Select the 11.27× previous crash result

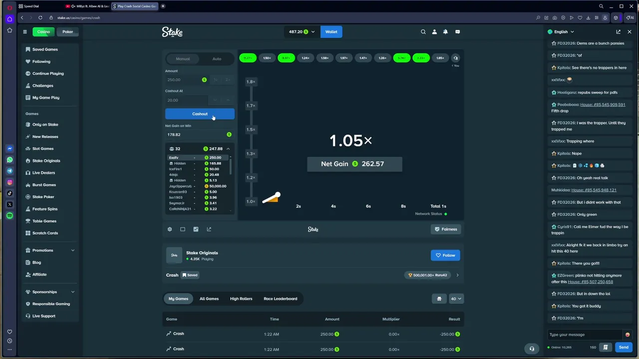click(248, 58)
